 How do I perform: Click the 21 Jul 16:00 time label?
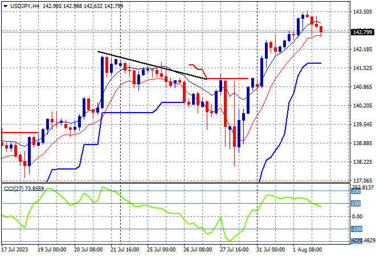click(x=125, y=250)
